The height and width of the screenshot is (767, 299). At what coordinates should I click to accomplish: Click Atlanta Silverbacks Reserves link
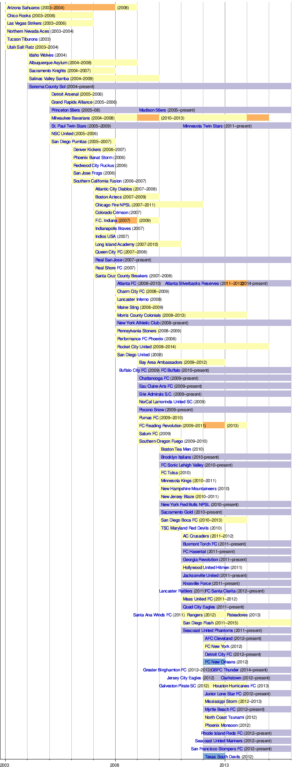pos(192,283)
